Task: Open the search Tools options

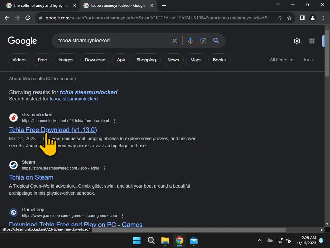Action: (x=308, y=60)
